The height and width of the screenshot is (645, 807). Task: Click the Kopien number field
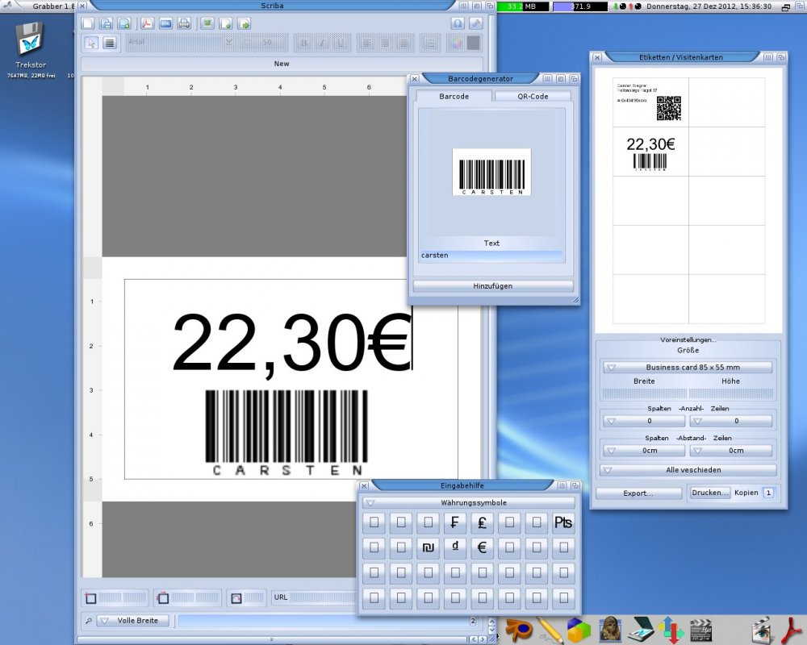[x=768, y=493]
